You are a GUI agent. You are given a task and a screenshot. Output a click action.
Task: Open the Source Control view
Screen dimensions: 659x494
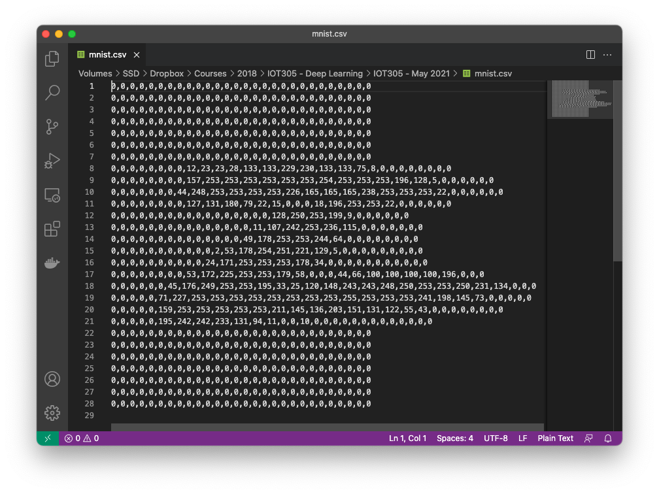click(52, 127)
